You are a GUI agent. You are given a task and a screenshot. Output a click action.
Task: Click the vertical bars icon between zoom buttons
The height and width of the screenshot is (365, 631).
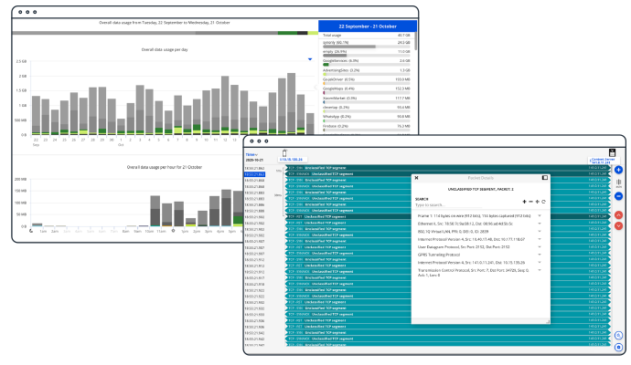[x=618, y=183]
